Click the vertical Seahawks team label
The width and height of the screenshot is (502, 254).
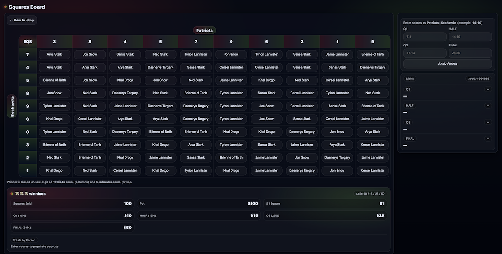(12, 106)
